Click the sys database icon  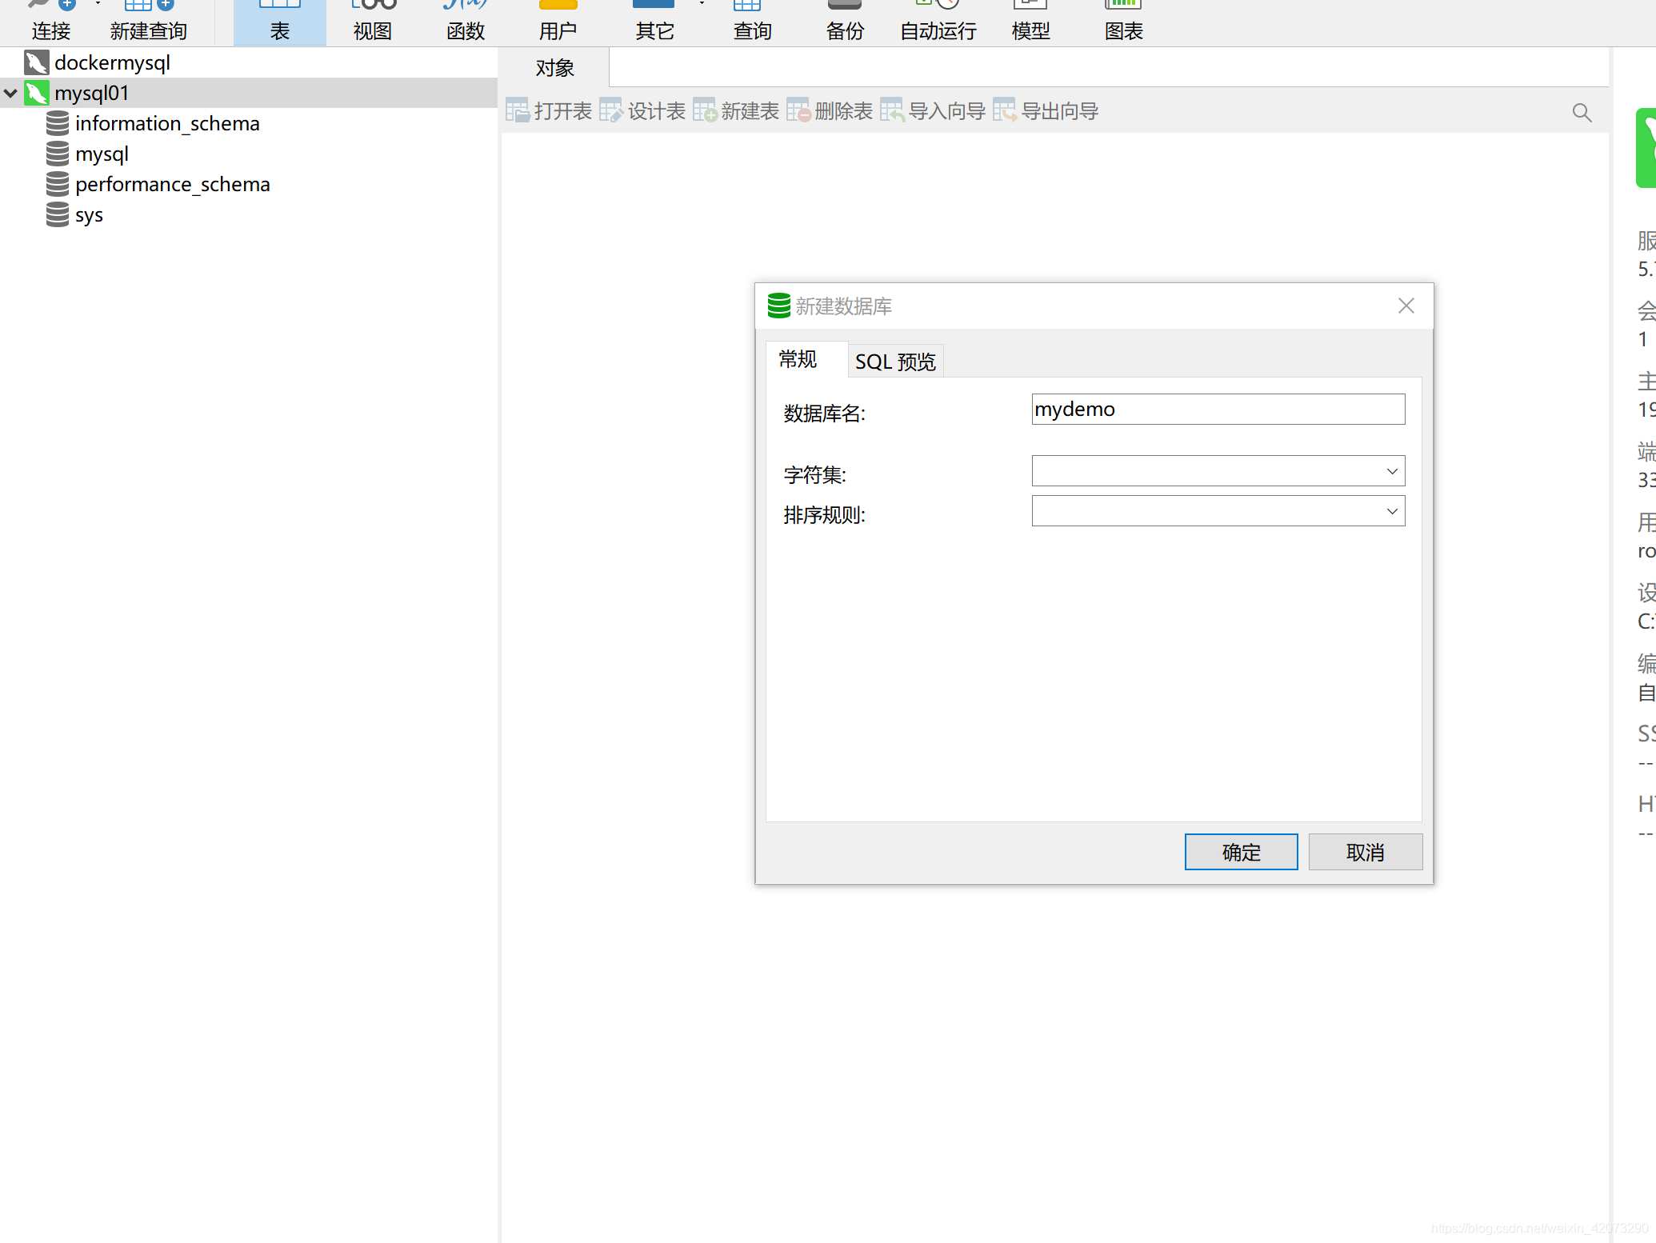click(58, 214)
